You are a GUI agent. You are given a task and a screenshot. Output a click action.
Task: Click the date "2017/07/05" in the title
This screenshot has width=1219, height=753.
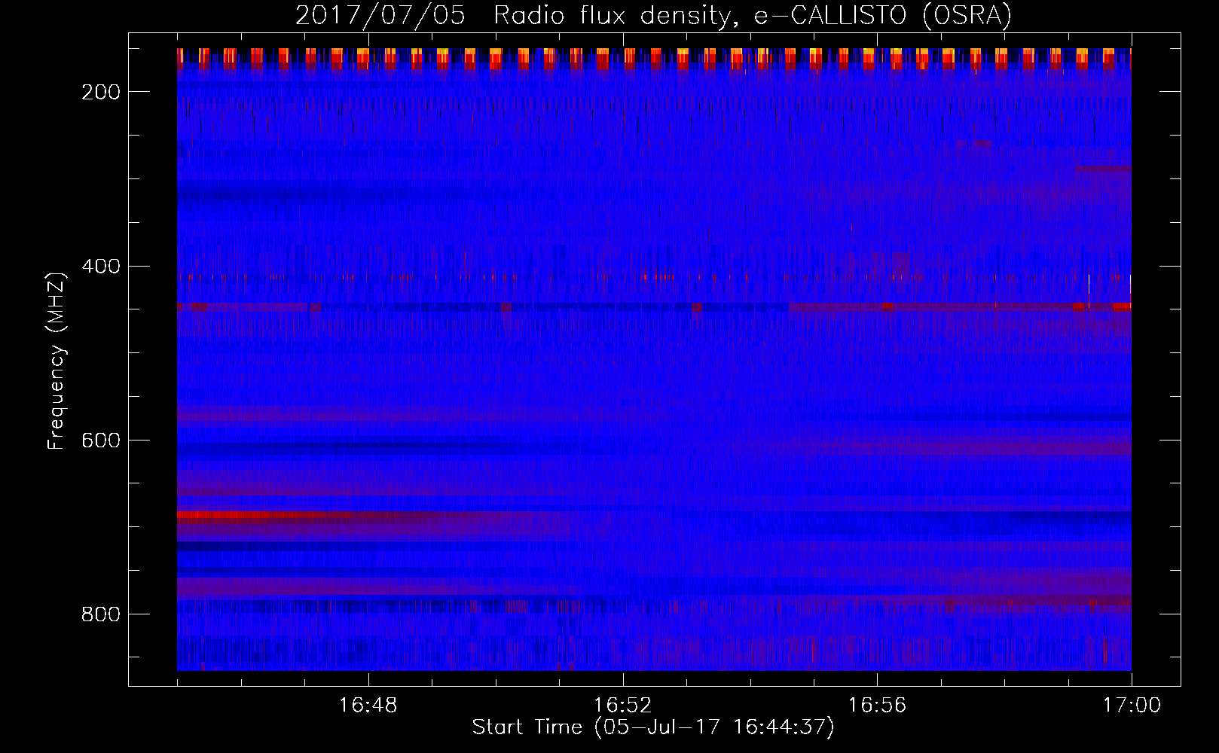click(380, 15)
